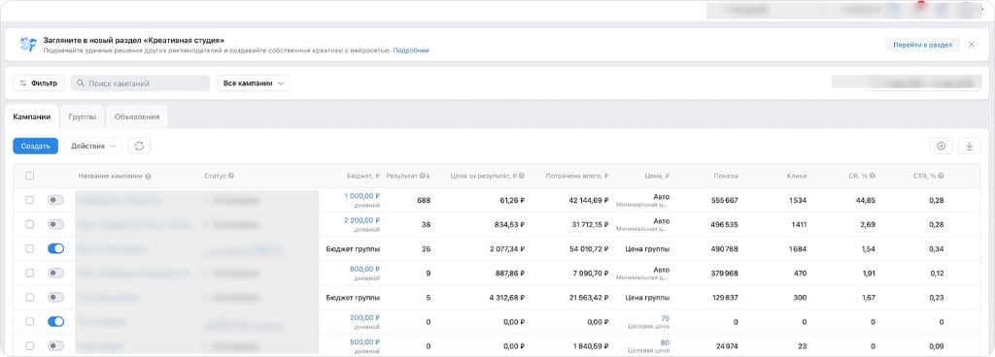Click the Бюджет, ₽ column header
Image resolution: width=995 pixels, height=357 pixels.
pos(363,176)
